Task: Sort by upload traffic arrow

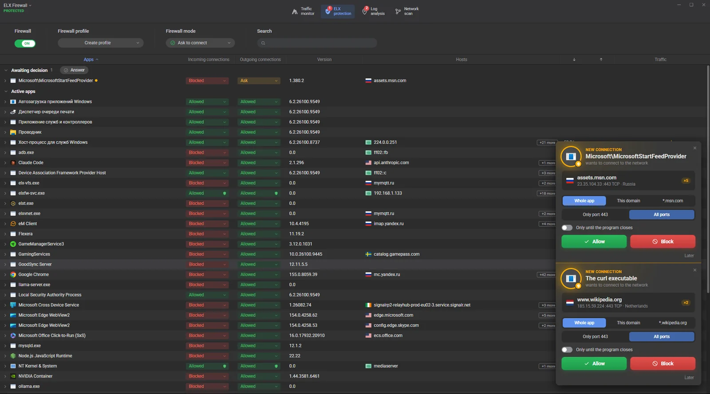Action: click(601, 59)
